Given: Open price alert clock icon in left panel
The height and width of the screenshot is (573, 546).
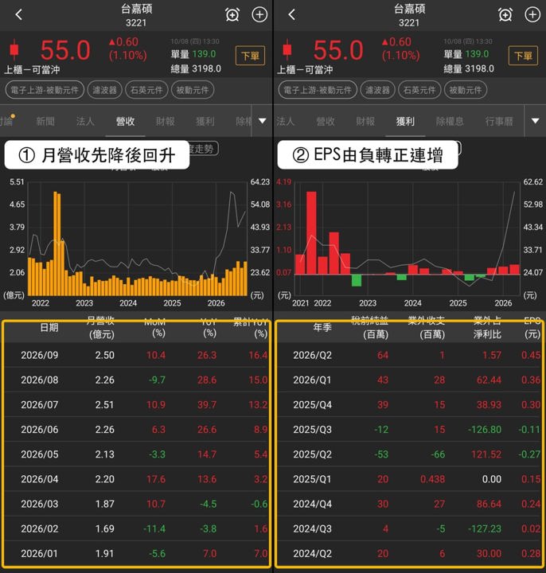Looking at the screenshot, I should pos(232,15).
